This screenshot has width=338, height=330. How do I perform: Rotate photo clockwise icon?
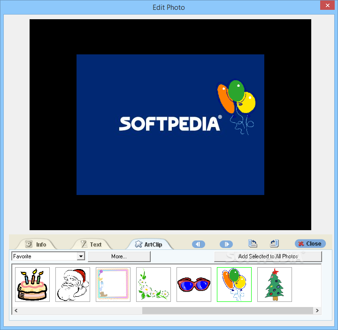[x=275, y=243]
